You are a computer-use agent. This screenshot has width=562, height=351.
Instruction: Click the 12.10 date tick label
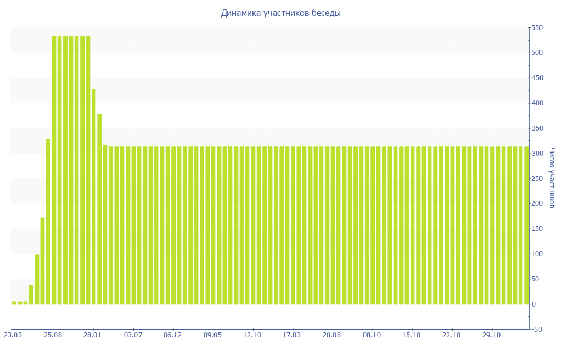pyautogui.click(x=252, y=335)
